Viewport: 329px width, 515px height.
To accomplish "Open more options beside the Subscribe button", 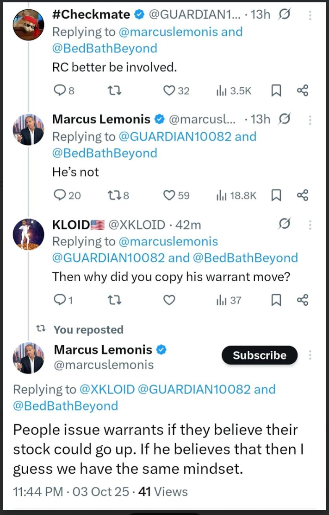I will pyautogui.click(x=310, y=355).
